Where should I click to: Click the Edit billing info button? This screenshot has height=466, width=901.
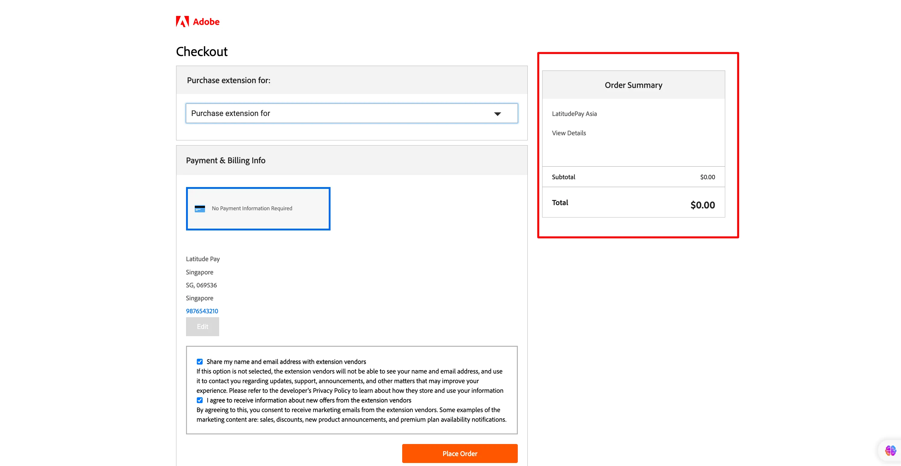click(203, 327)
